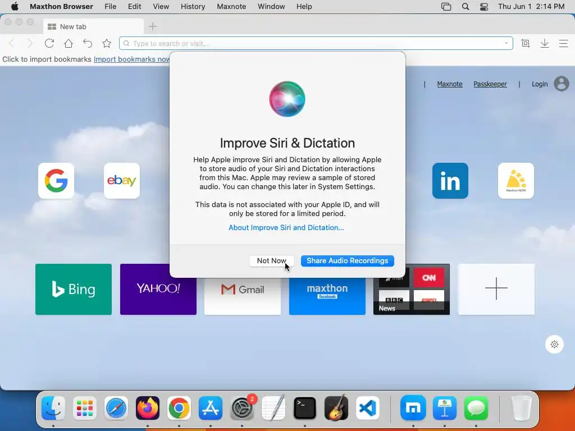Open TextEdit from the Dock
The image size is (575, 431).
coord(273,408)
